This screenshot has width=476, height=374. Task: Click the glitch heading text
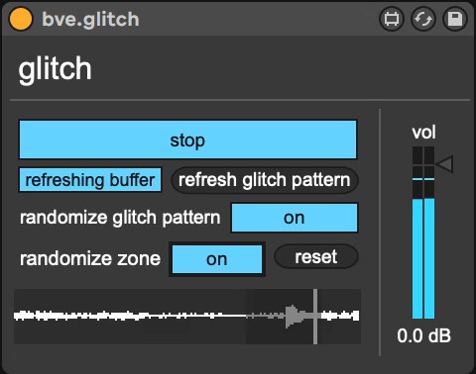(x=55, y=69)
